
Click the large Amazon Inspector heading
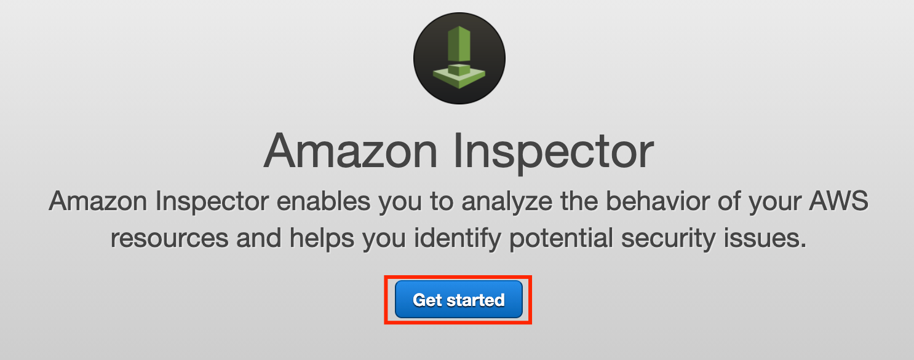click(x=458, y=151)
